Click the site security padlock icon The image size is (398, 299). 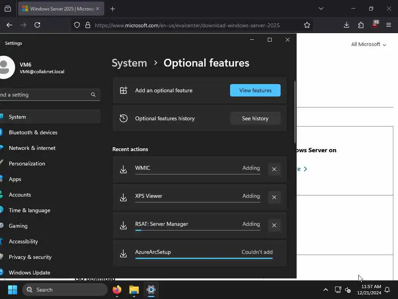88,25
